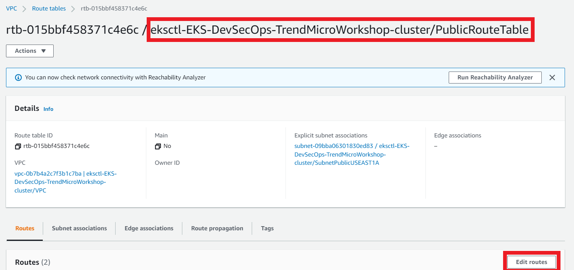This screenshot has width=574, height=270.
Task: Click Run Reachability Analyzer button
Action: point(495,78)
